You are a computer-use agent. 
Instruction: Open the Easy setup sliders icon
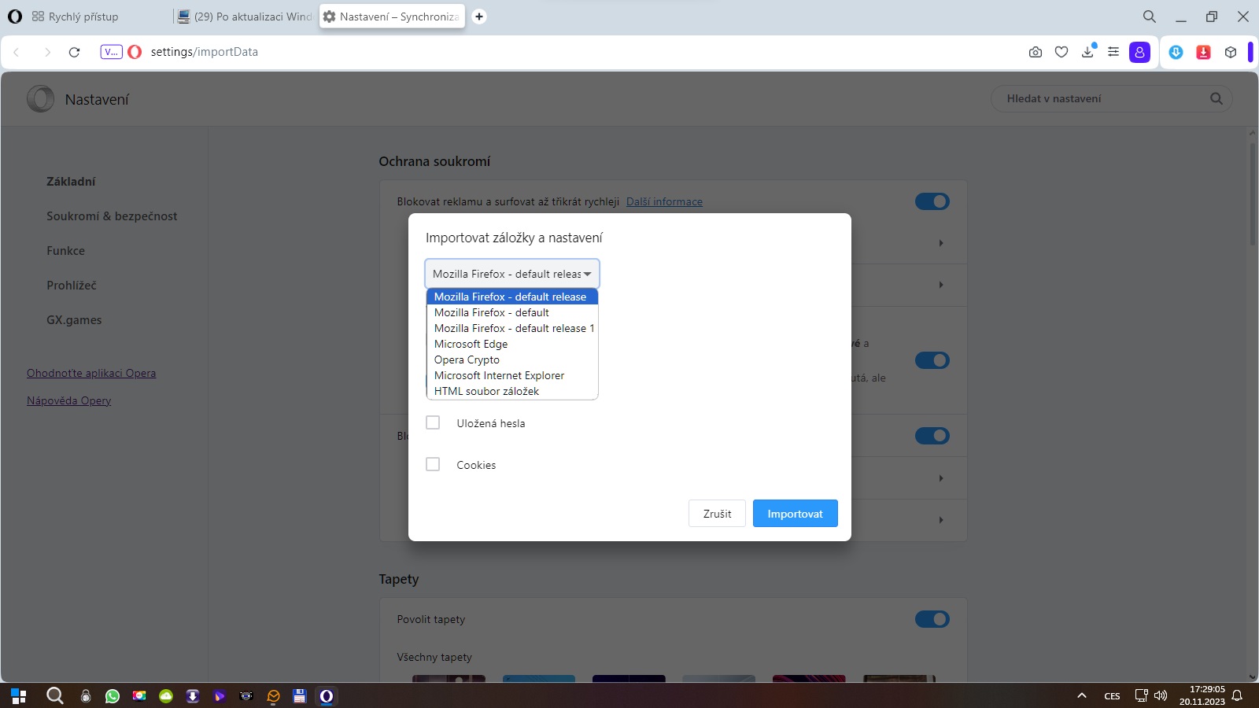pyautogui.click(x=1113, y=52)
